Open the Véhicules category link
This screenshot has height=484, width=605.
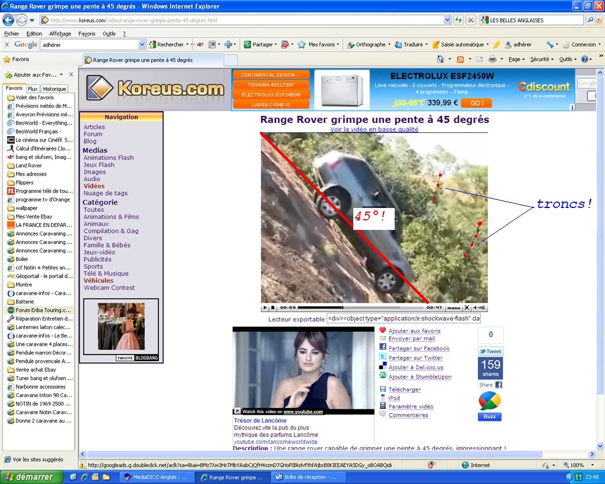point(99,281)
